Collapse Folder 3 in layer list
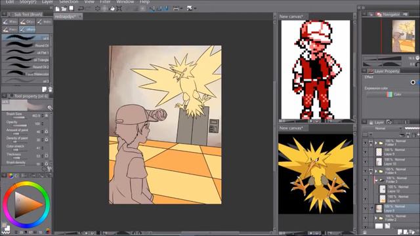This screenshot has width=420, height=236. coord(376,180)
